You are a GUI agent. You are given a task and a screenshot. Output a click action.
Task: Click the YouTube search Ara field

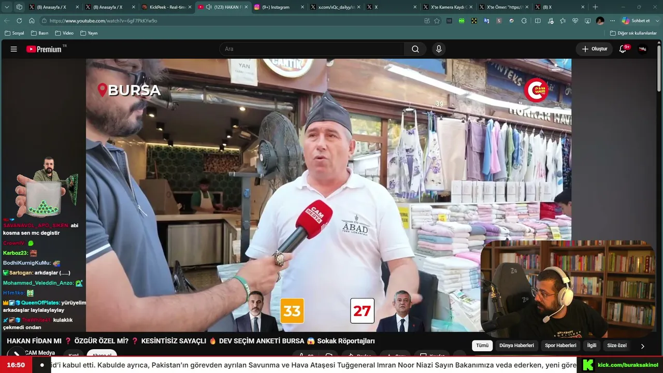click(x=312, y=49)
